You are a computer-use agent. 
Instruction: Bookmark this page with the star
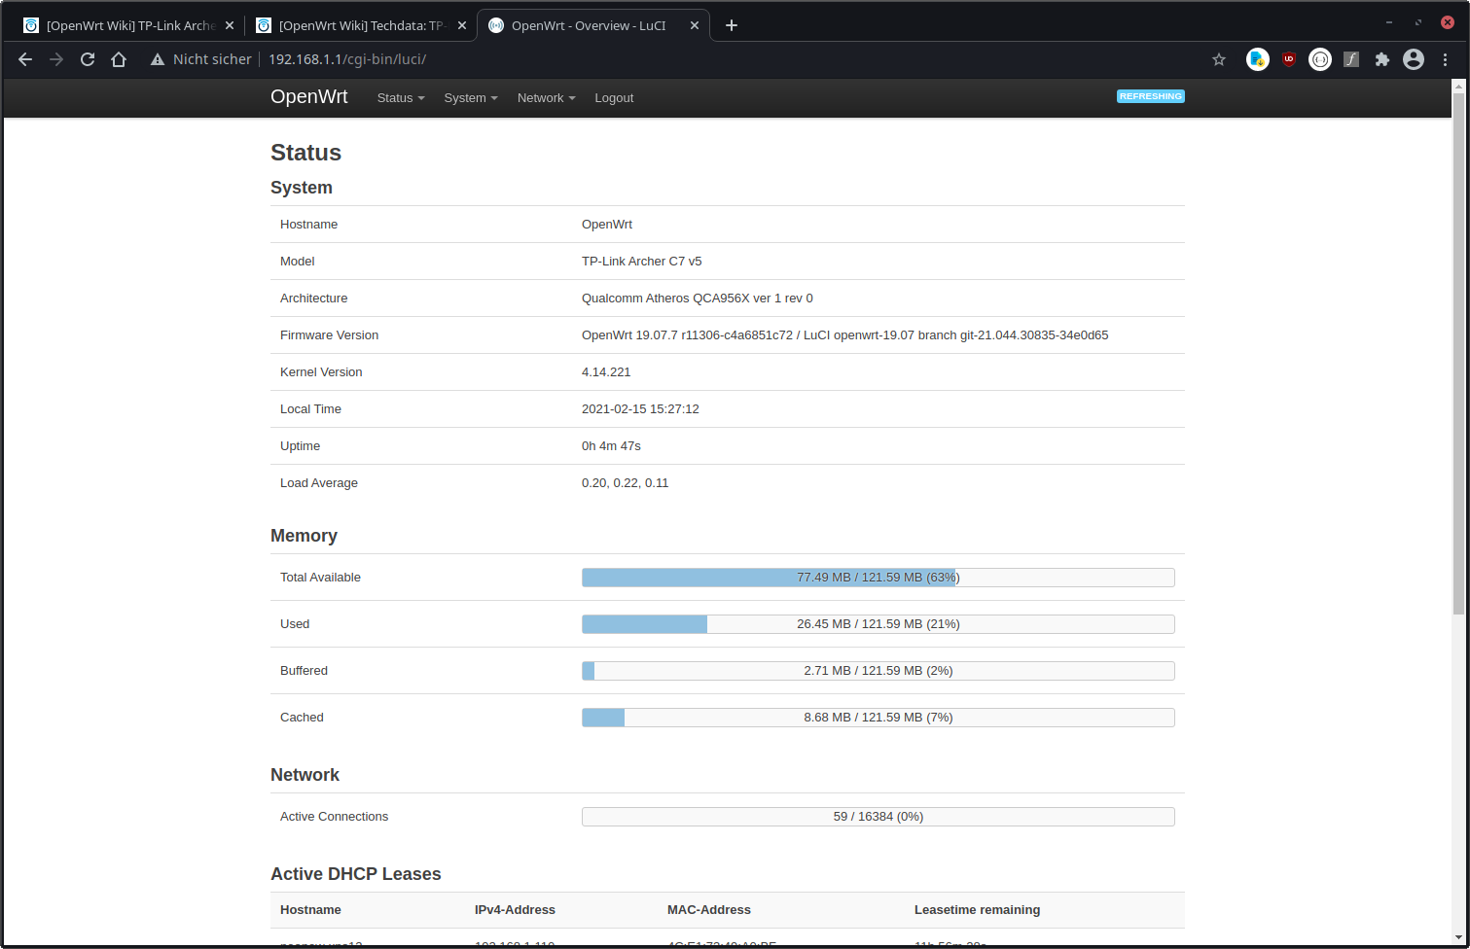[1219, 59]
